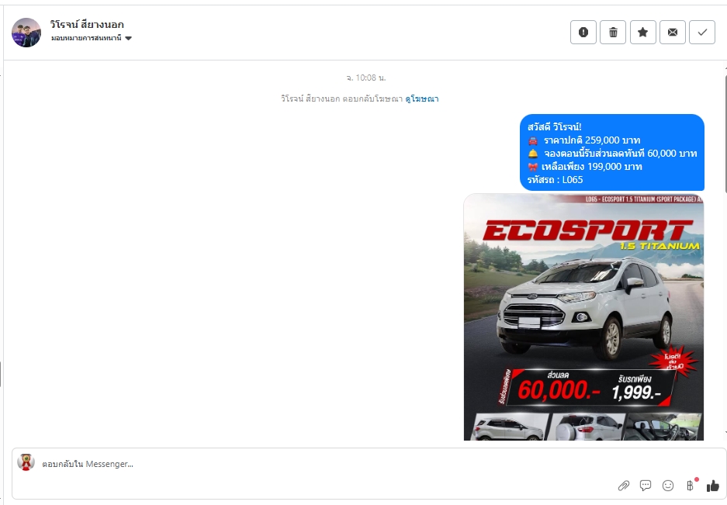Open the Ecosport 1.5 Titanium image
Image resolution: width=727 pixels, height=505 pixels.
tap(583, 316)
